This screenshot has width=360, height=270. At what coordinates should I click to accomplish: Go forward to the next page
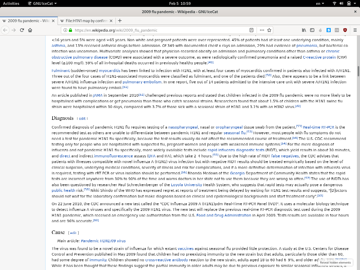[14, 30]
